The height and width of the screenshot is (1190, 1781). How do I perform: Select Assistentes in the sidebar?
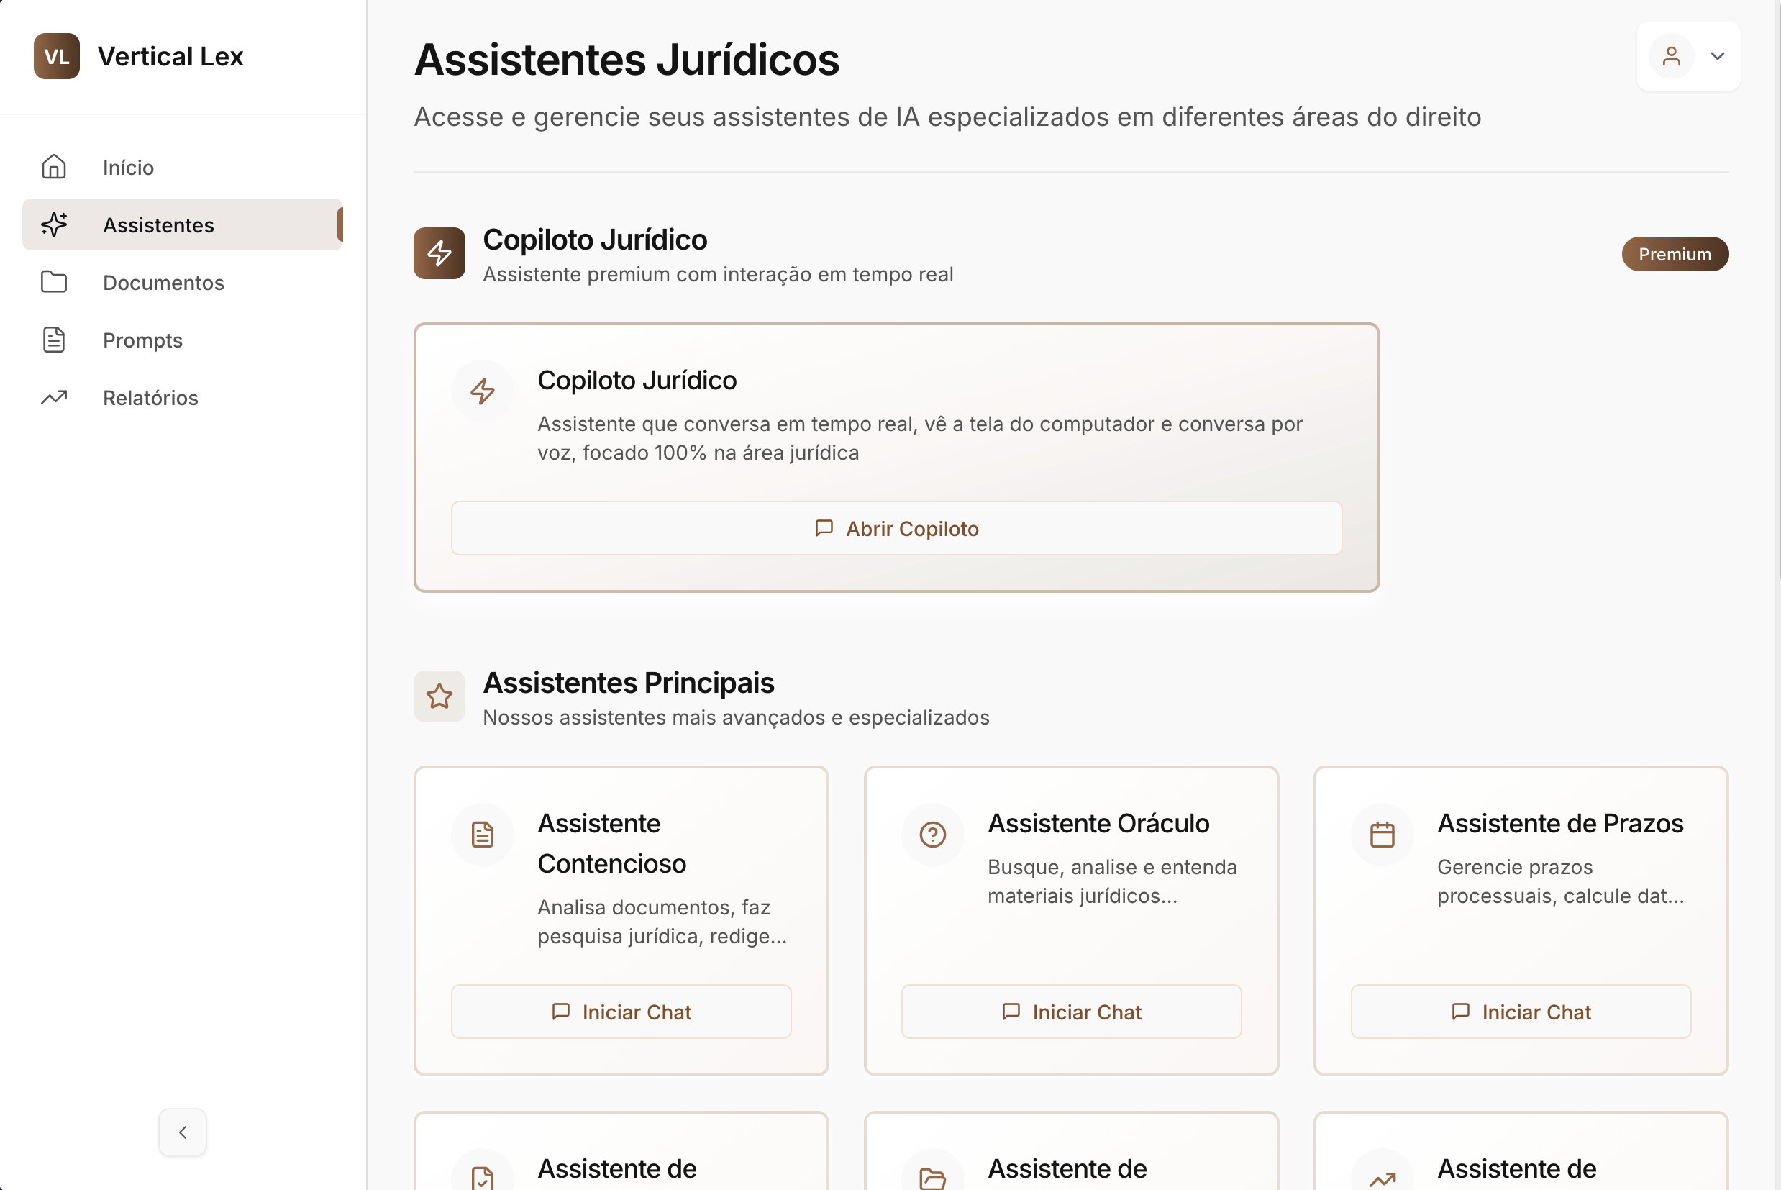pos(182,224)
